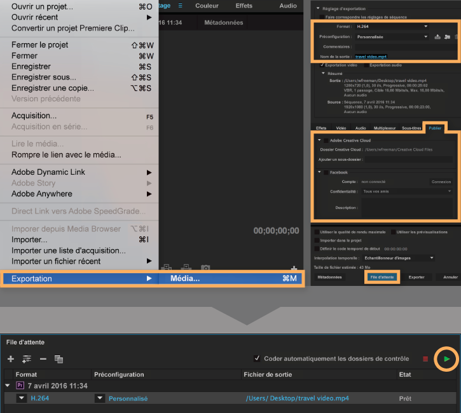Check Utiliser les prévisualisations
The image size is (461, 413).
click(393, 232)
